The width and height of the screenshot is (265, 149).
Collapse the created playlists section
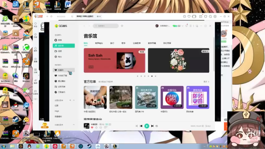tap(74, 100)
